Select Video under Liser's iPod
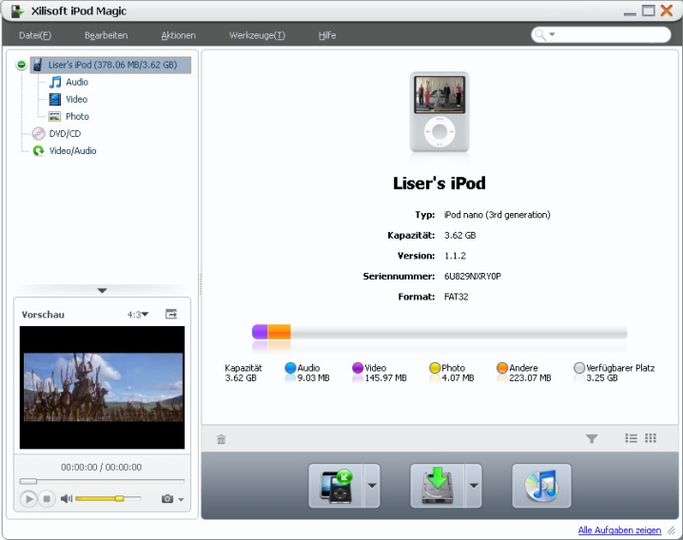 pyautogui.click(x=76, y=99)
